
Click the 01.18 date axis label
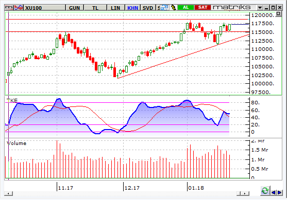coord(196,188)
